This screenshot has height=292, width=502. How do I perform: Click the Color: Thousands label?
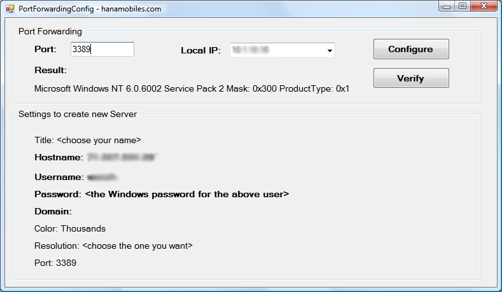pyautogui.click(x=70, y=228)
